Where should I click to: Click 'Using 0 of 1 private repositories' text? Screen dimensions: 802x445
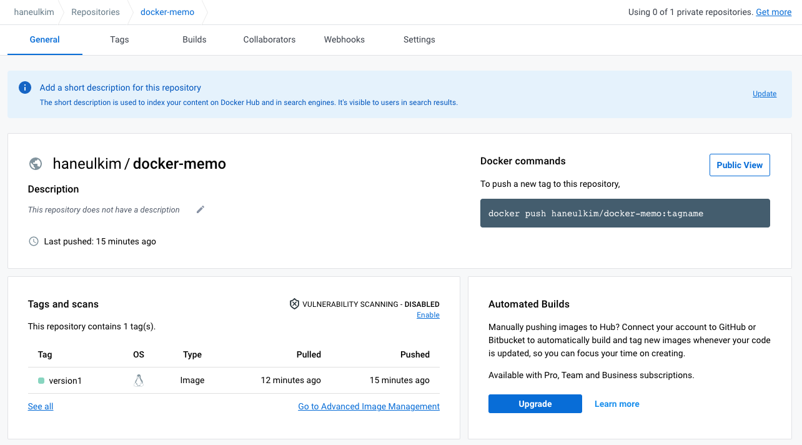[x=690, y=12]
